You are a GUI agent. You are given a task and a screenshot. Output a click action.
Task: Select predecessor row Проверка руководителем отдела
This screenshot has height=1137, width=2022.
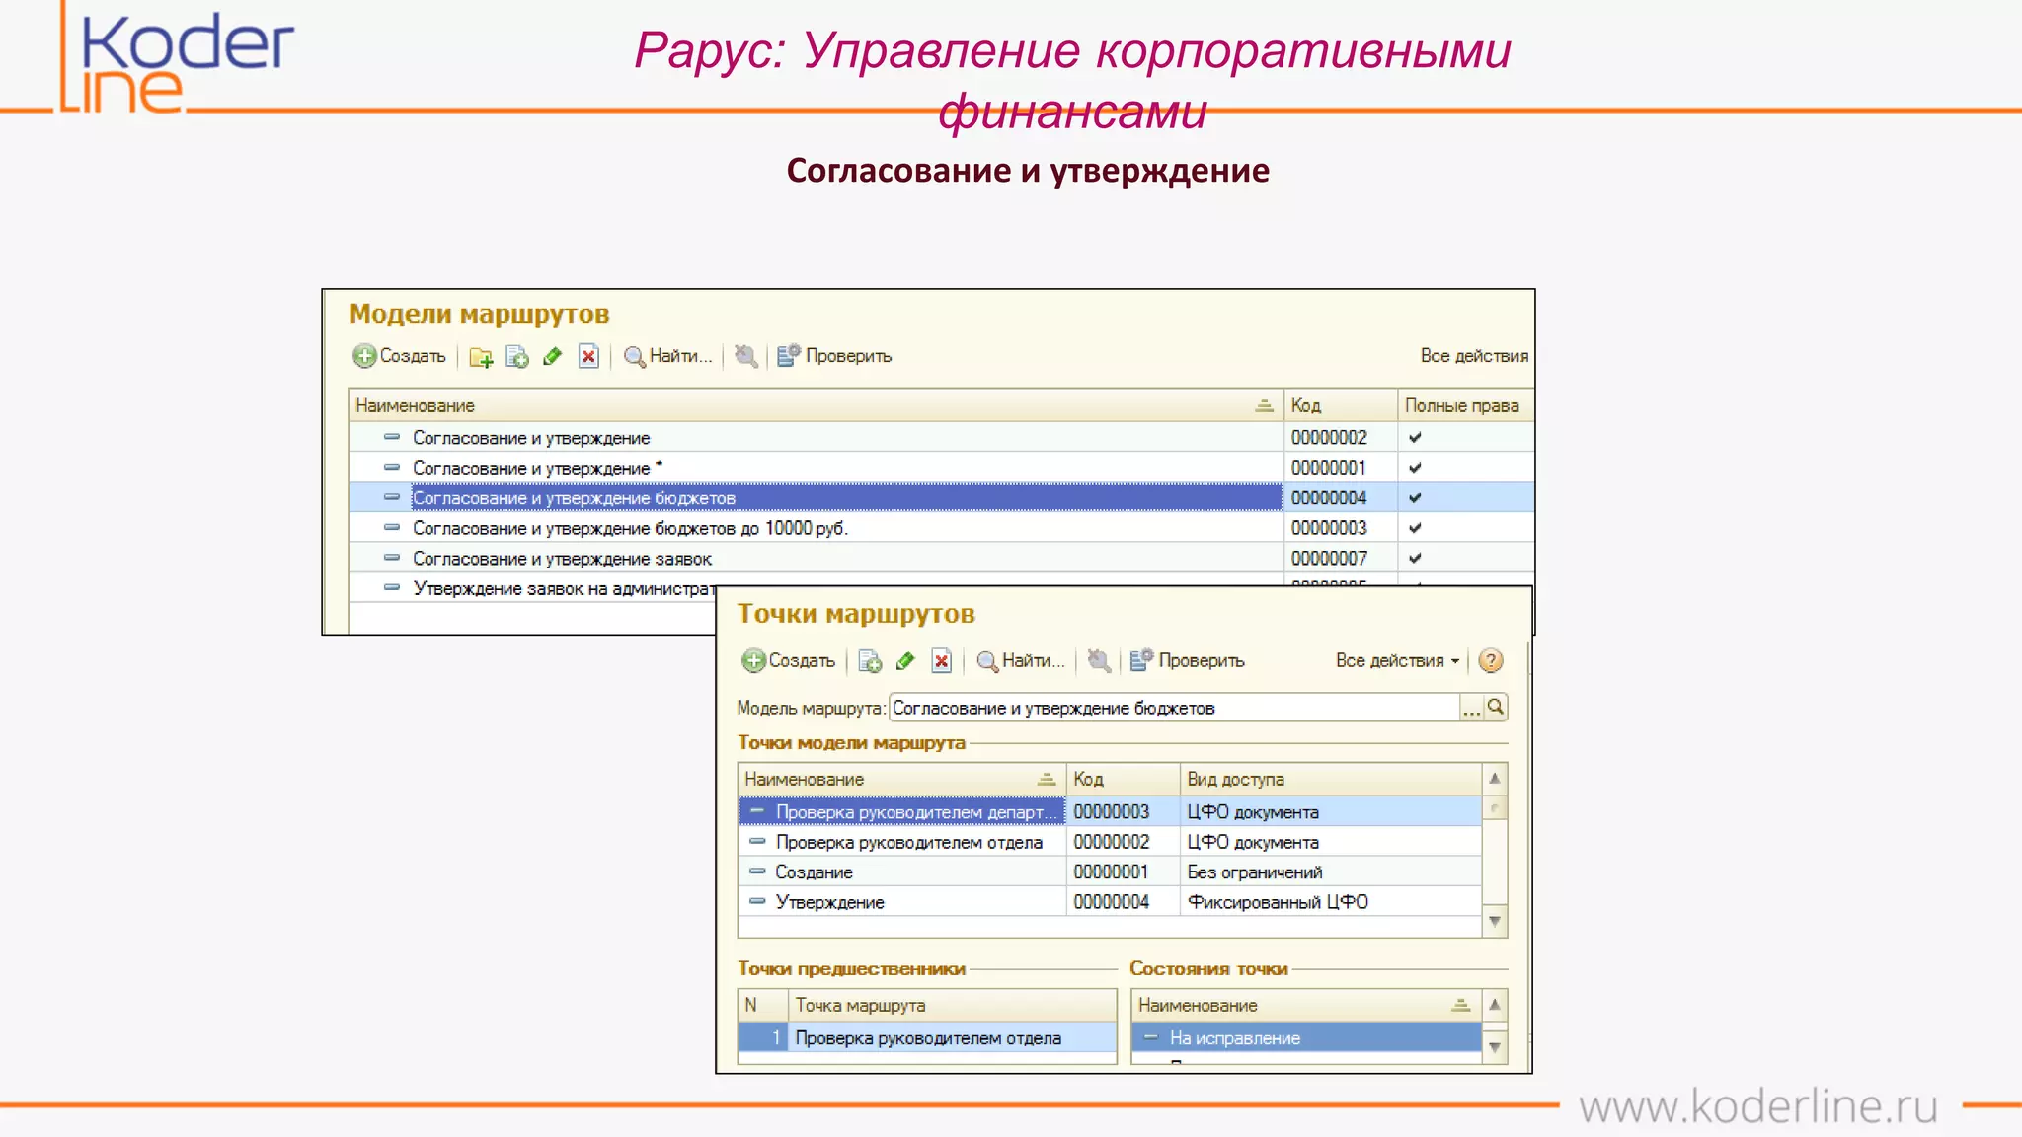pyautogui.click(x=927, y=1038)
